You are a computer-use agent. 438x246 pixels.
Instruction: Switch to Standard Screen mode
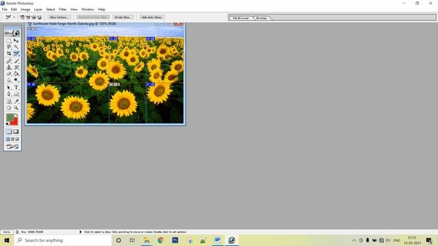[8, 139]
